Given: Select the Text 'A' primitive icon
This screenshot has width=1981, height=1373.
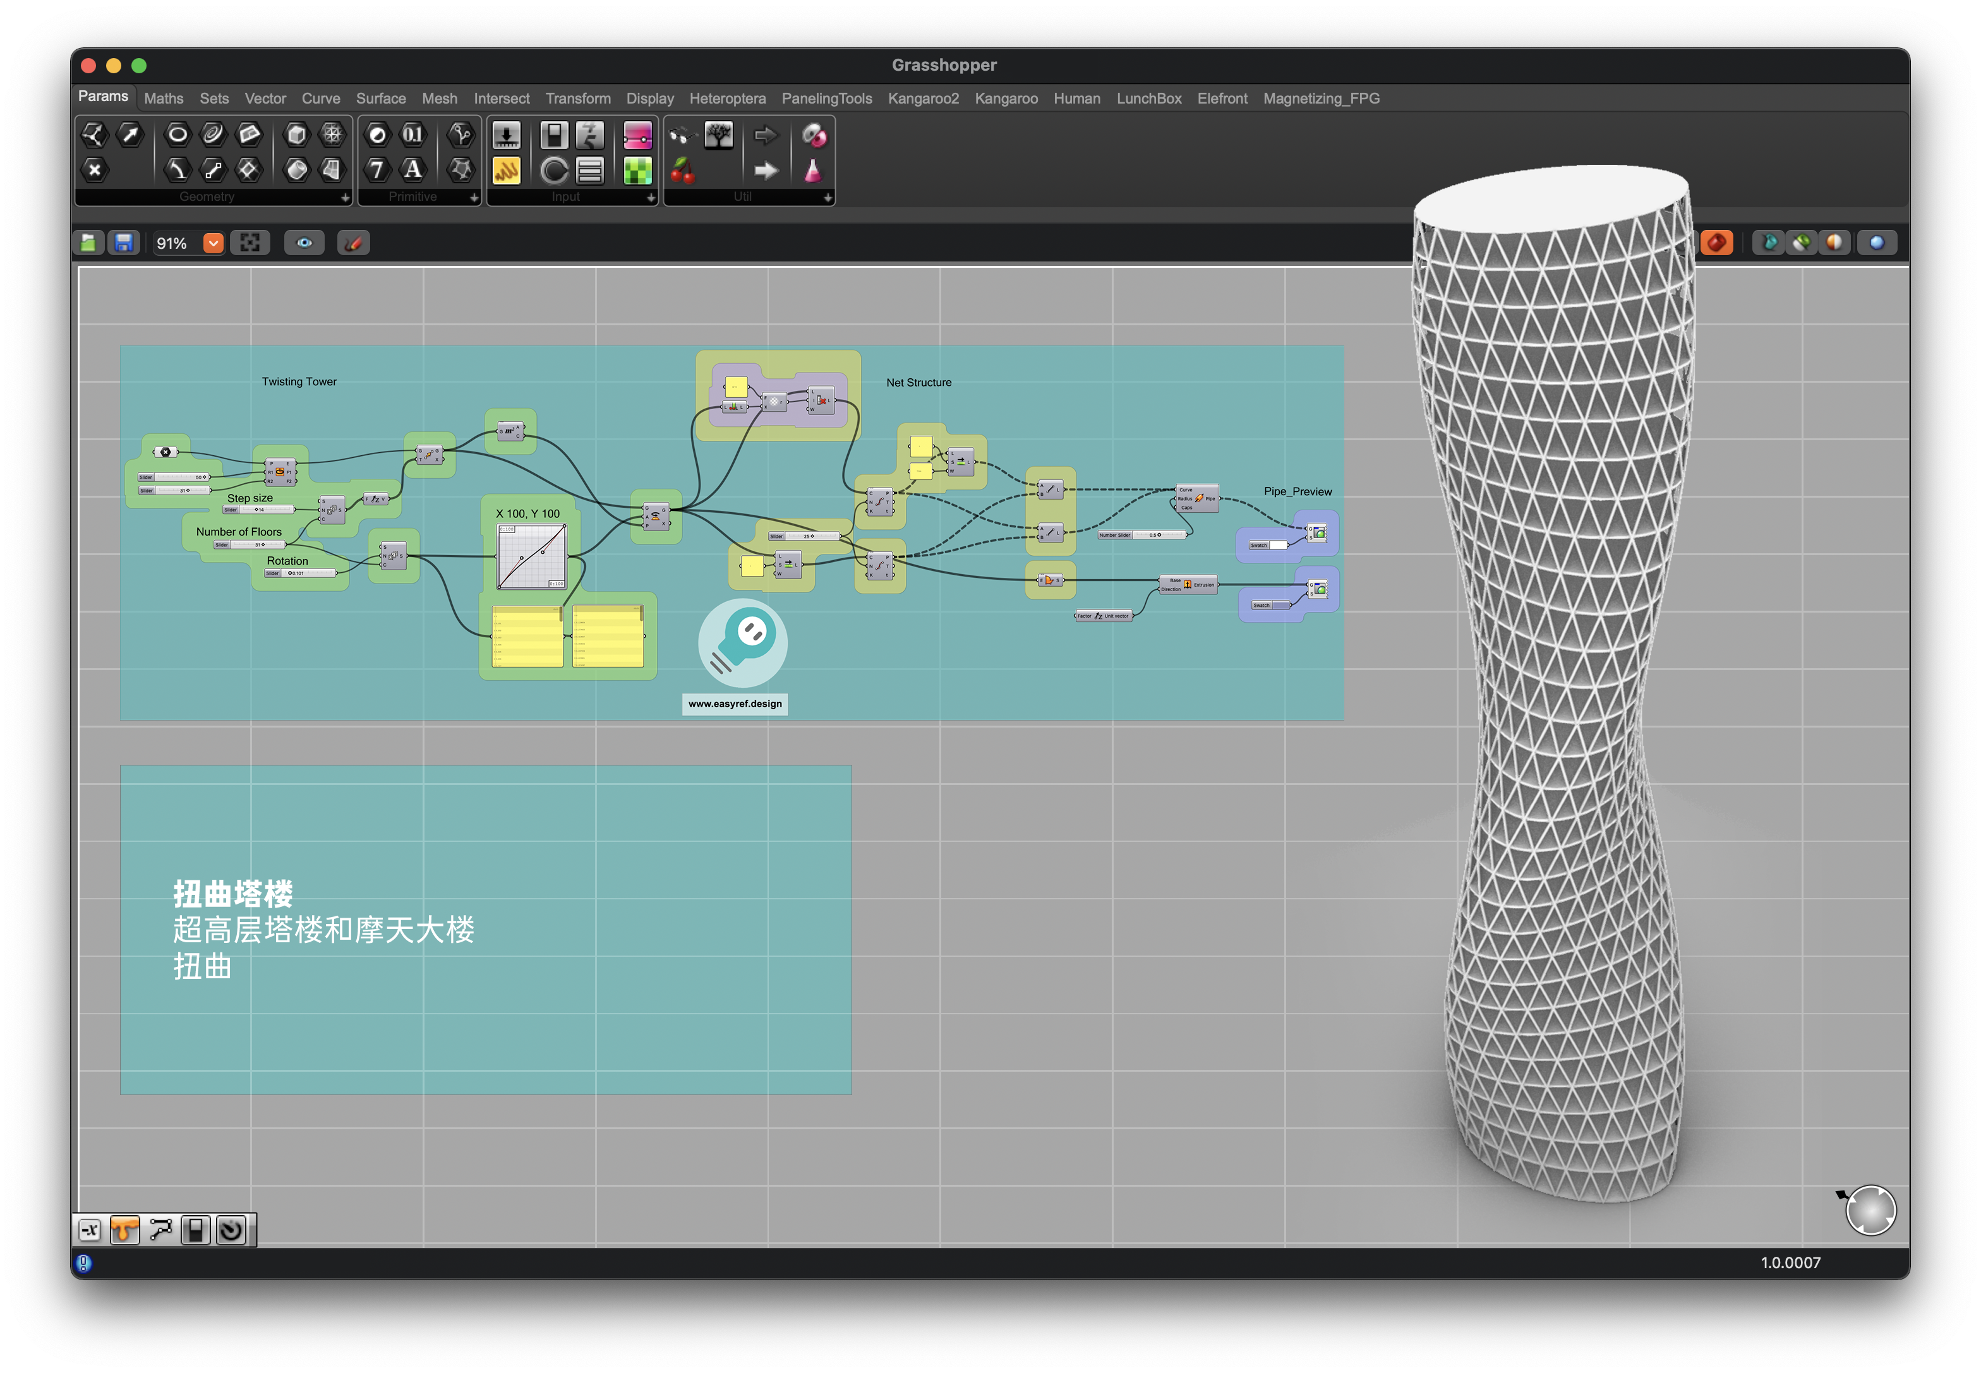Looking at the screenshot, I should coord(413,171).
